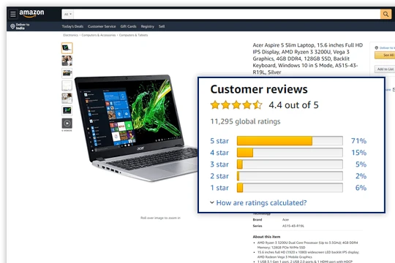Go to the Amazon home logo
This screenshot has height=263, width=395.
point(31,14)
